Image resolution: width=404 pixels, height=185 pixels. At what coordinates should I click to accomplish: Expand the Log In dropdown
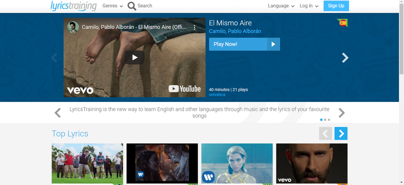(309, 6)
